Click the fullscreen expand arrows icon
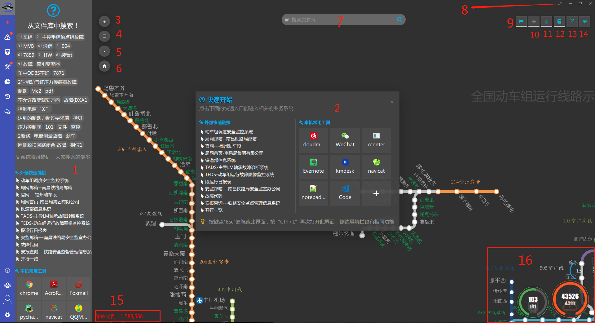Viewport: 595px width, 323px height. [x=560, y=4]
